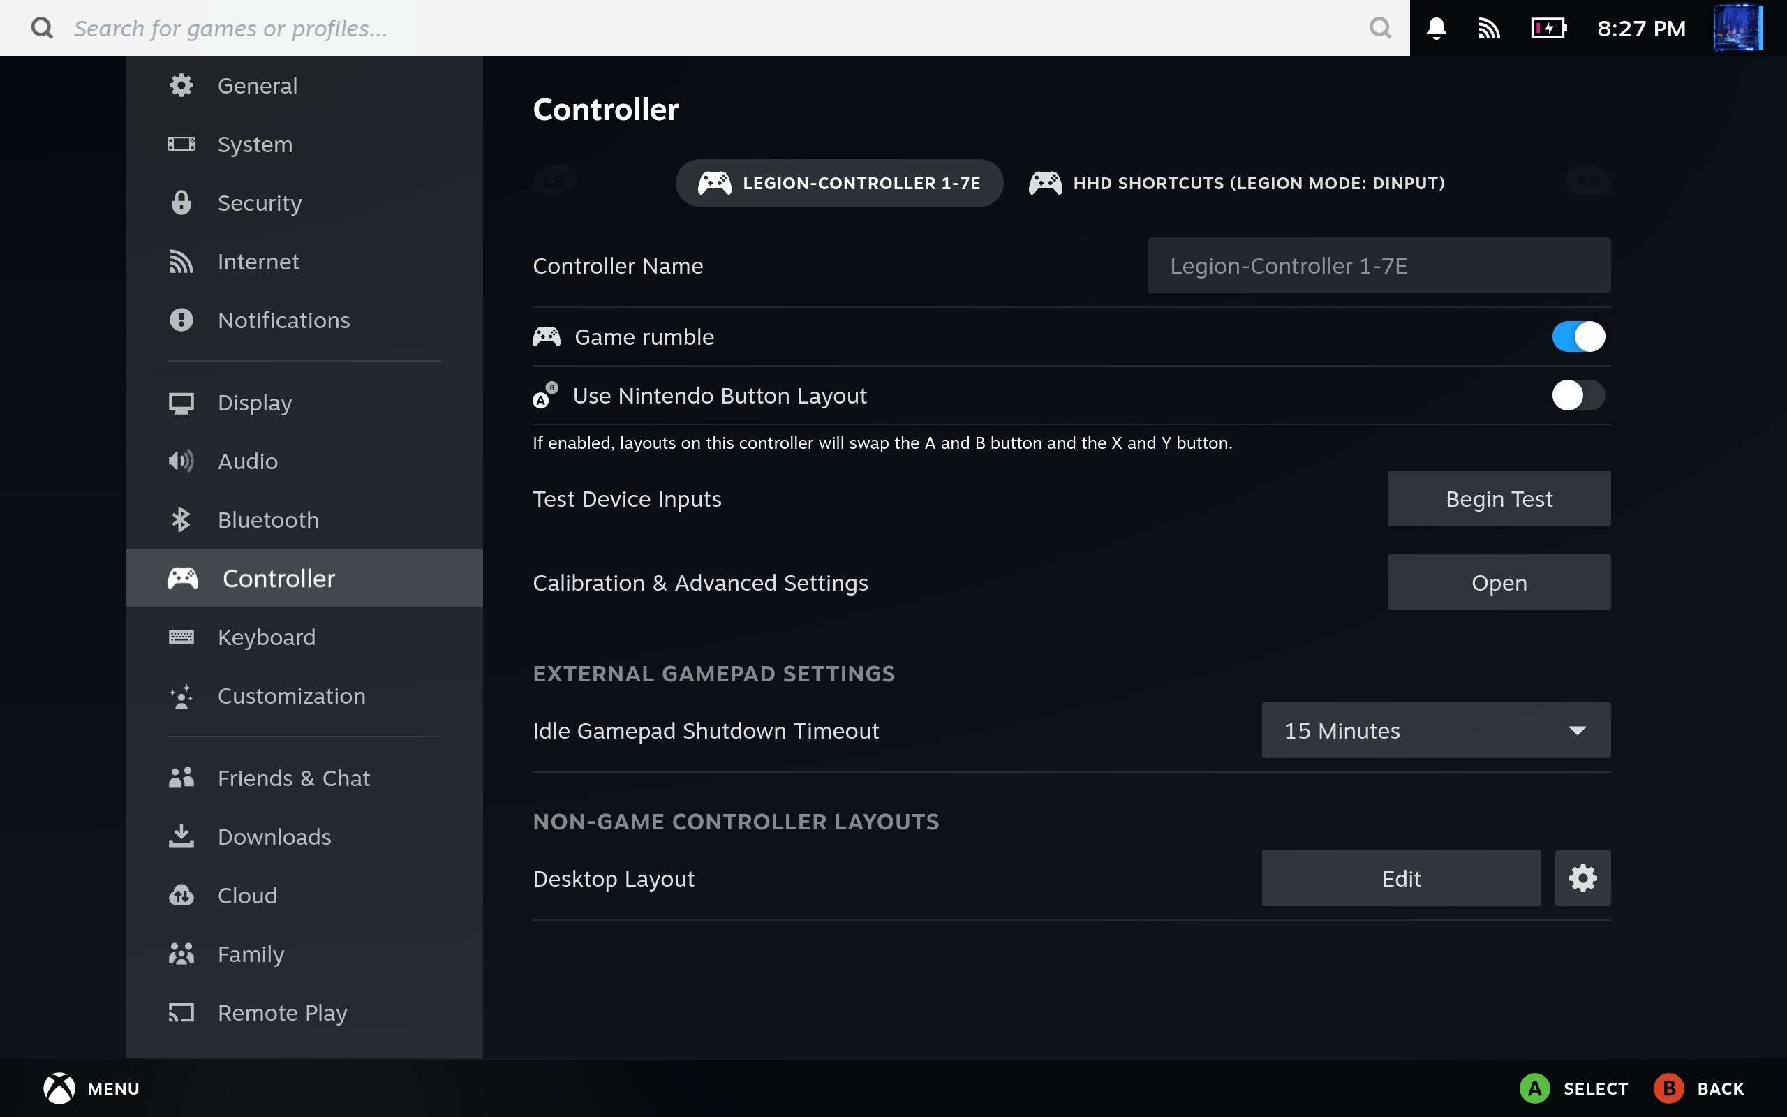Viewport: 1787px width, 1117px height.
Task: Open Cloud settings in sidebar
Action: (246, 896)
